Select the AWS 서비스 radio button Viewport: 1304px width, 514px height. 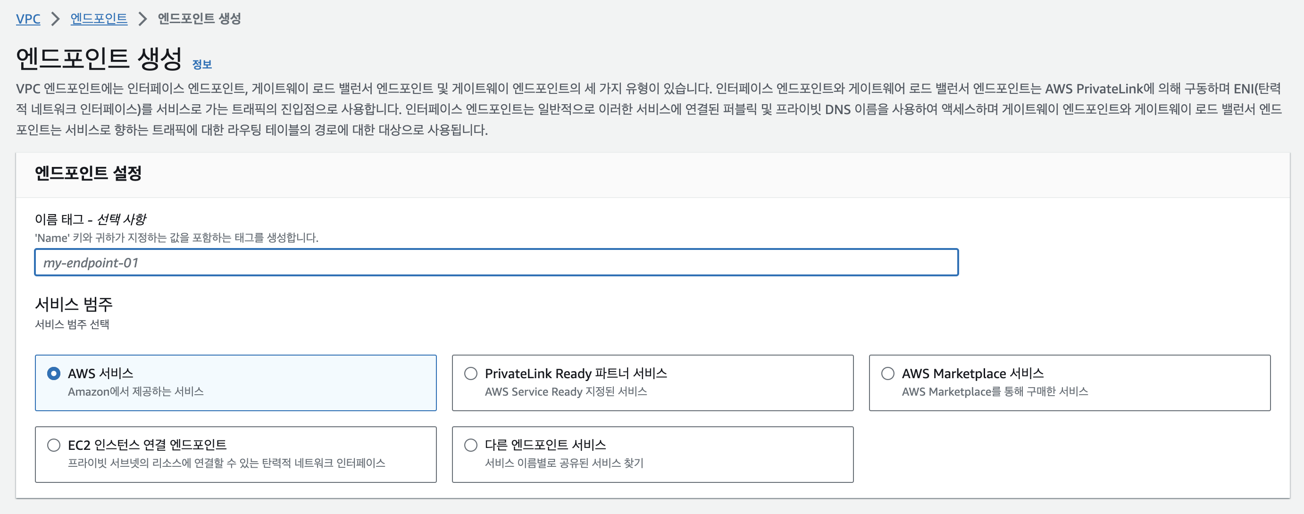point(54,373)
